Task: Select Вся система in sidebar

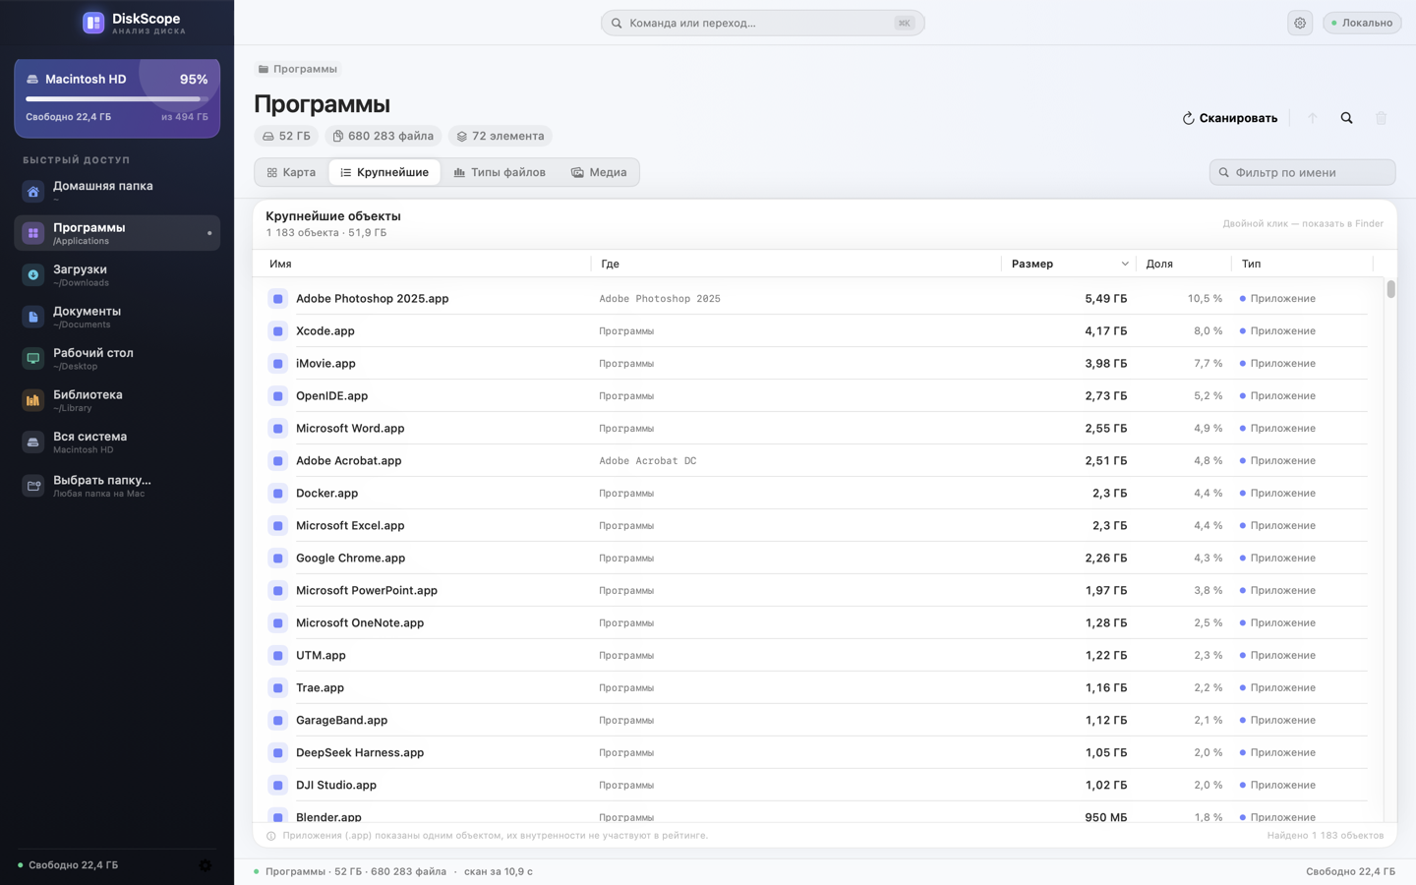Action: (117, 442)
